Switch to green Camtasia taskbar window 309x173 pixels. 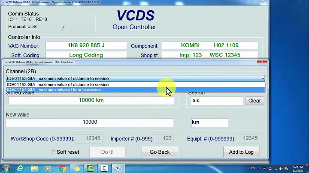coord(91,168)
